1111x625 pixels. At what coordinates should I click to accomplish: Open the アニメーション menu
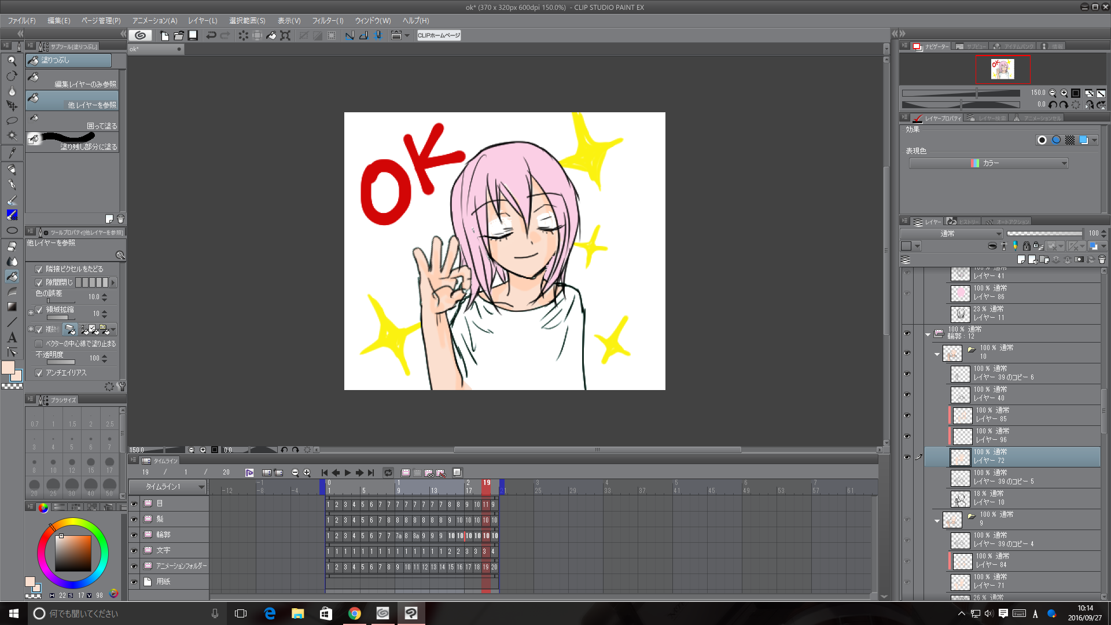tap(154, 20)
